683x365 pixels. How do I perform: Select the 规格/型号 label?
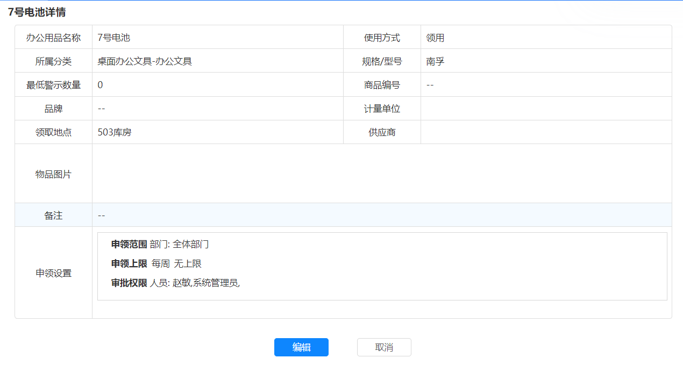click(382, 61)
